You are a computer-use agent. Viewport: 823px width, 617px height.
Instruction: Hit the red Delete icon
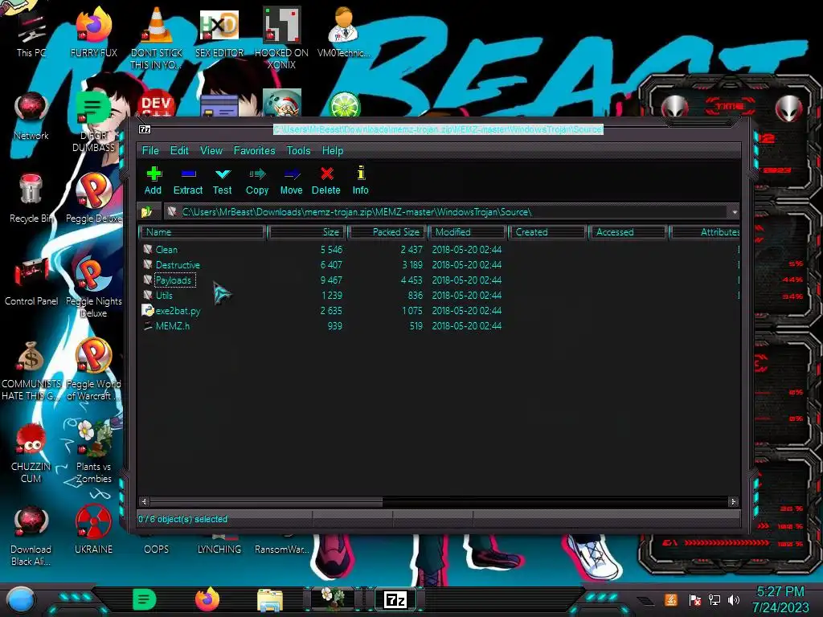click(326, 181)
